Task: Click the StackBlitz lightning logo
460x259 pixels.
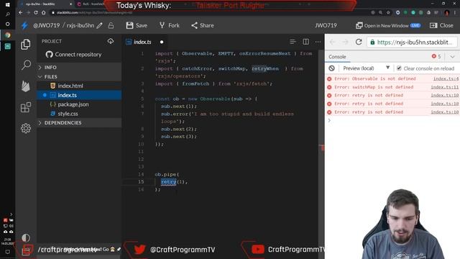Action: pos(24,26)
